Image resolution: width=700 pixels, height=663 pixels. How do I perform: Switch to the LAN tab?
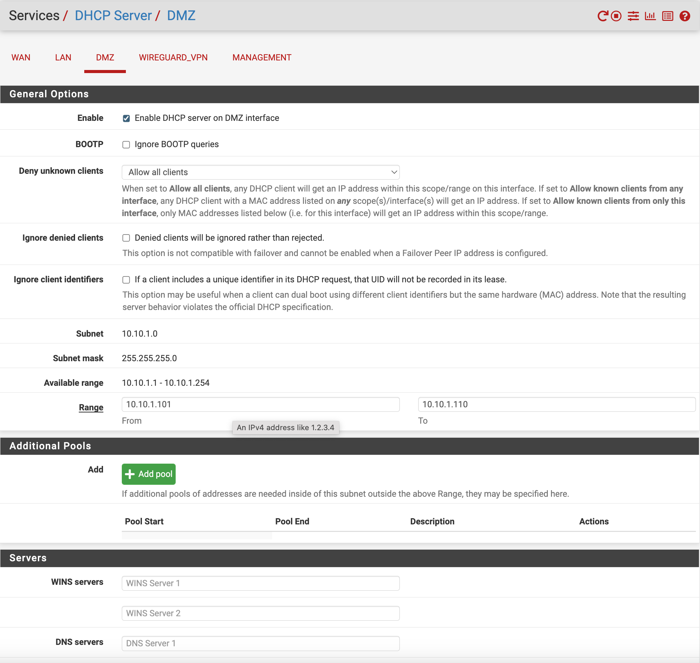63,57
